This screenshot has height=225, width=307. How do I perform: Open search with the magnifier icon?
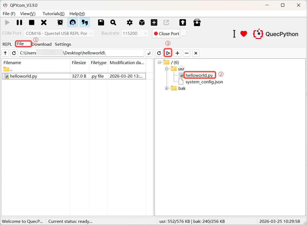113,22
